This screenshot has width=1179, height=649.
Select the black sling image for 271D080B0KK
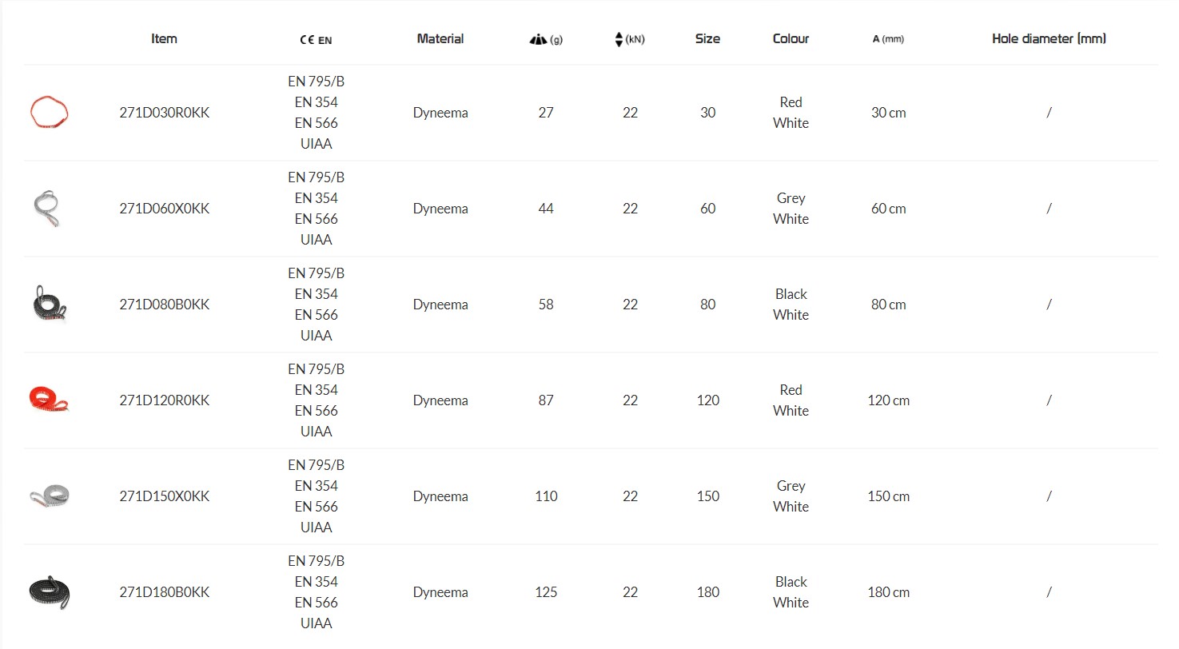[x=50, y=304]
